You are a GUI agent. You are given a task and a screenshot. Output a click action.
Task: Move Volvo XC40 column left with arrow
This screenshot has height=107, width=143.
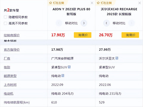click(x=106, y=23)
